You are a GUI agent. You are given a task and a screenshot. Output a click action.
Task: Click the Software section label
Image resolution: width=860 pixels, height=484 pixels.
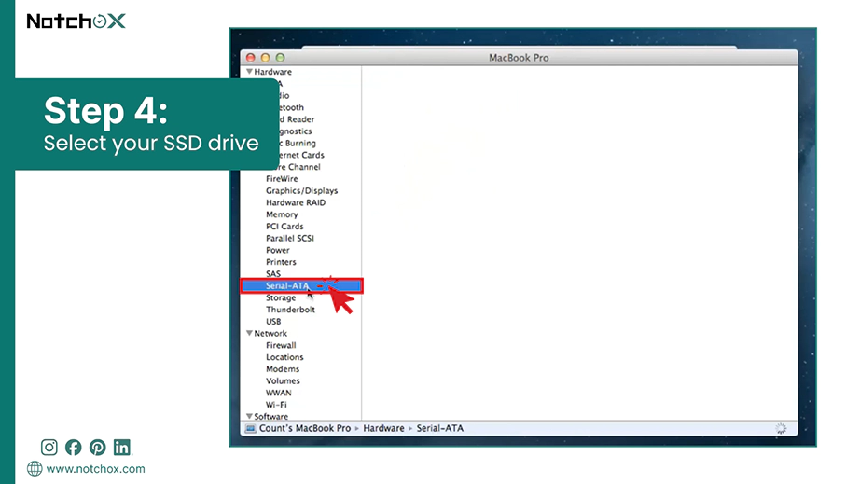270,417
